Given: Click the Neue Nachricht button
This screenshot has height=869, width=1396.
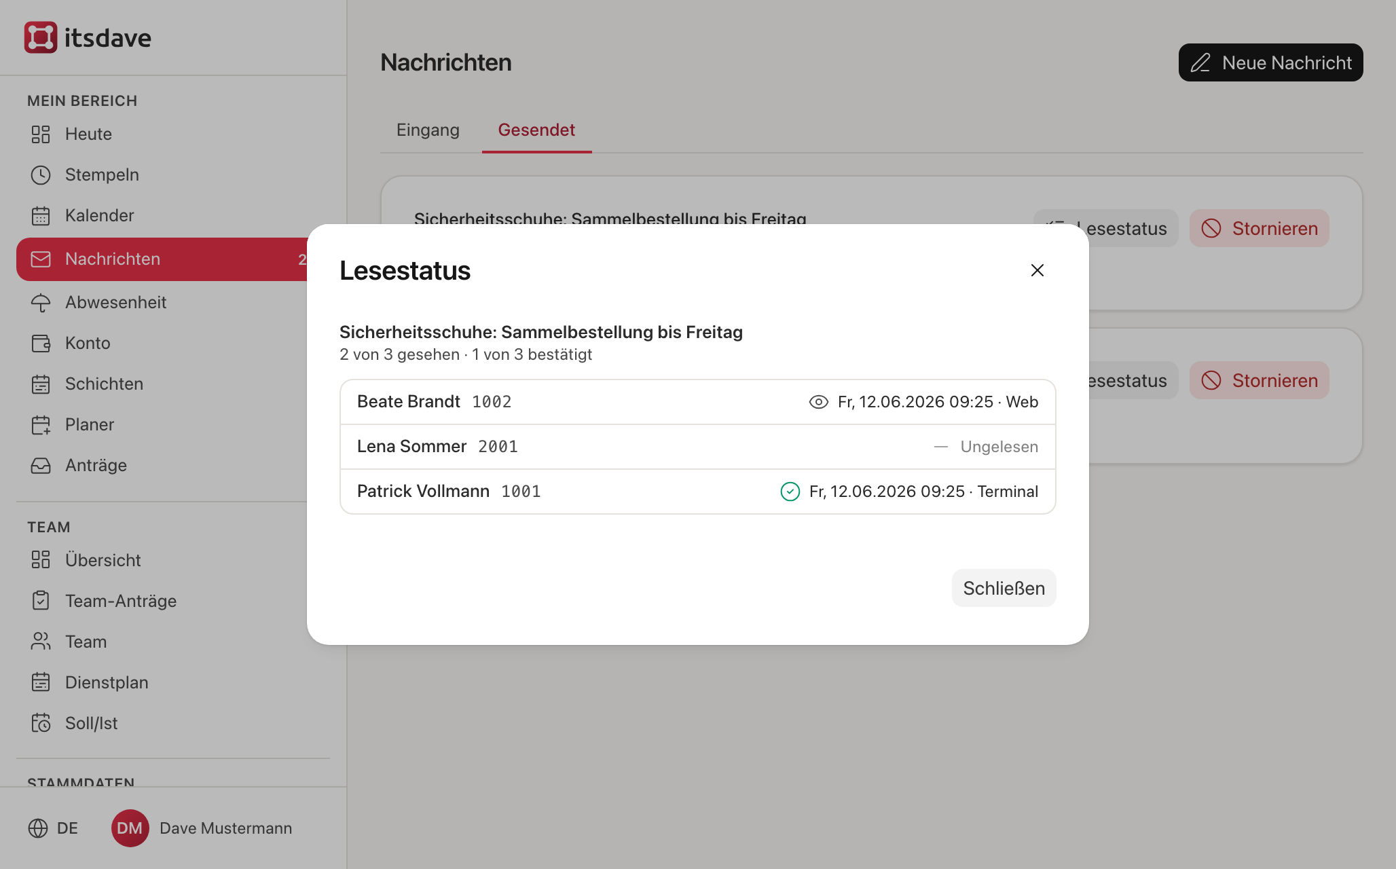Looking at the screenshot, I should click(x=1270, y=62).
